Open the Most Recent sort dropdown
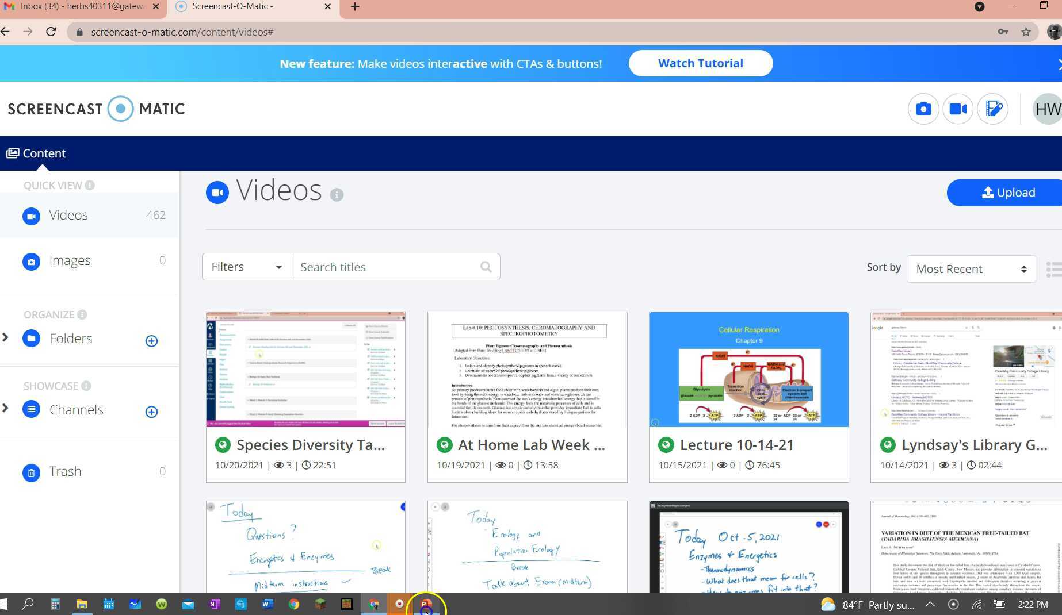 click(x=971, y=269)
